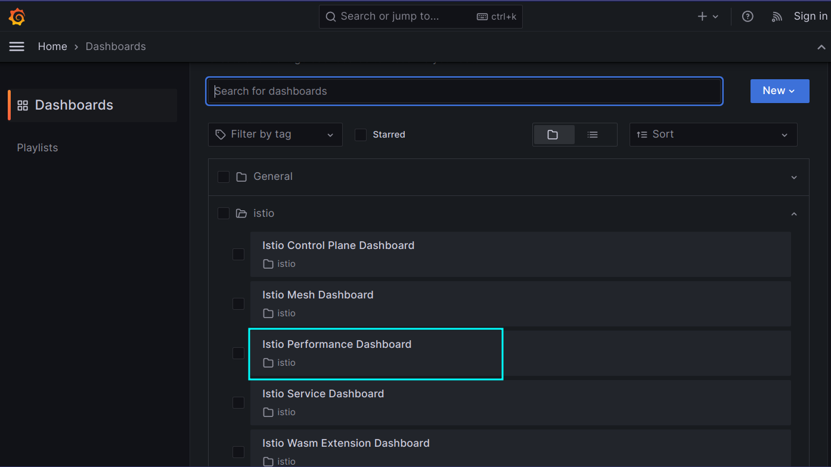Open Playlists in the sidebar

click(38, 148)
